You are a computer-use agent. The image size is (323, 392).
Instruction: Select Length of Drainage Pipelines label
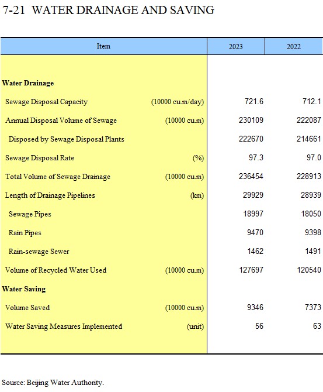50,195
